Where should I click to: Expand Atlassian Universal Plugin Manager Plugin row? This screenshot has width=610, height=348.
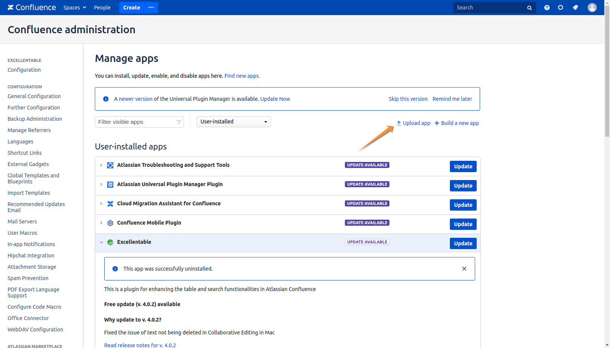[101, 185]
